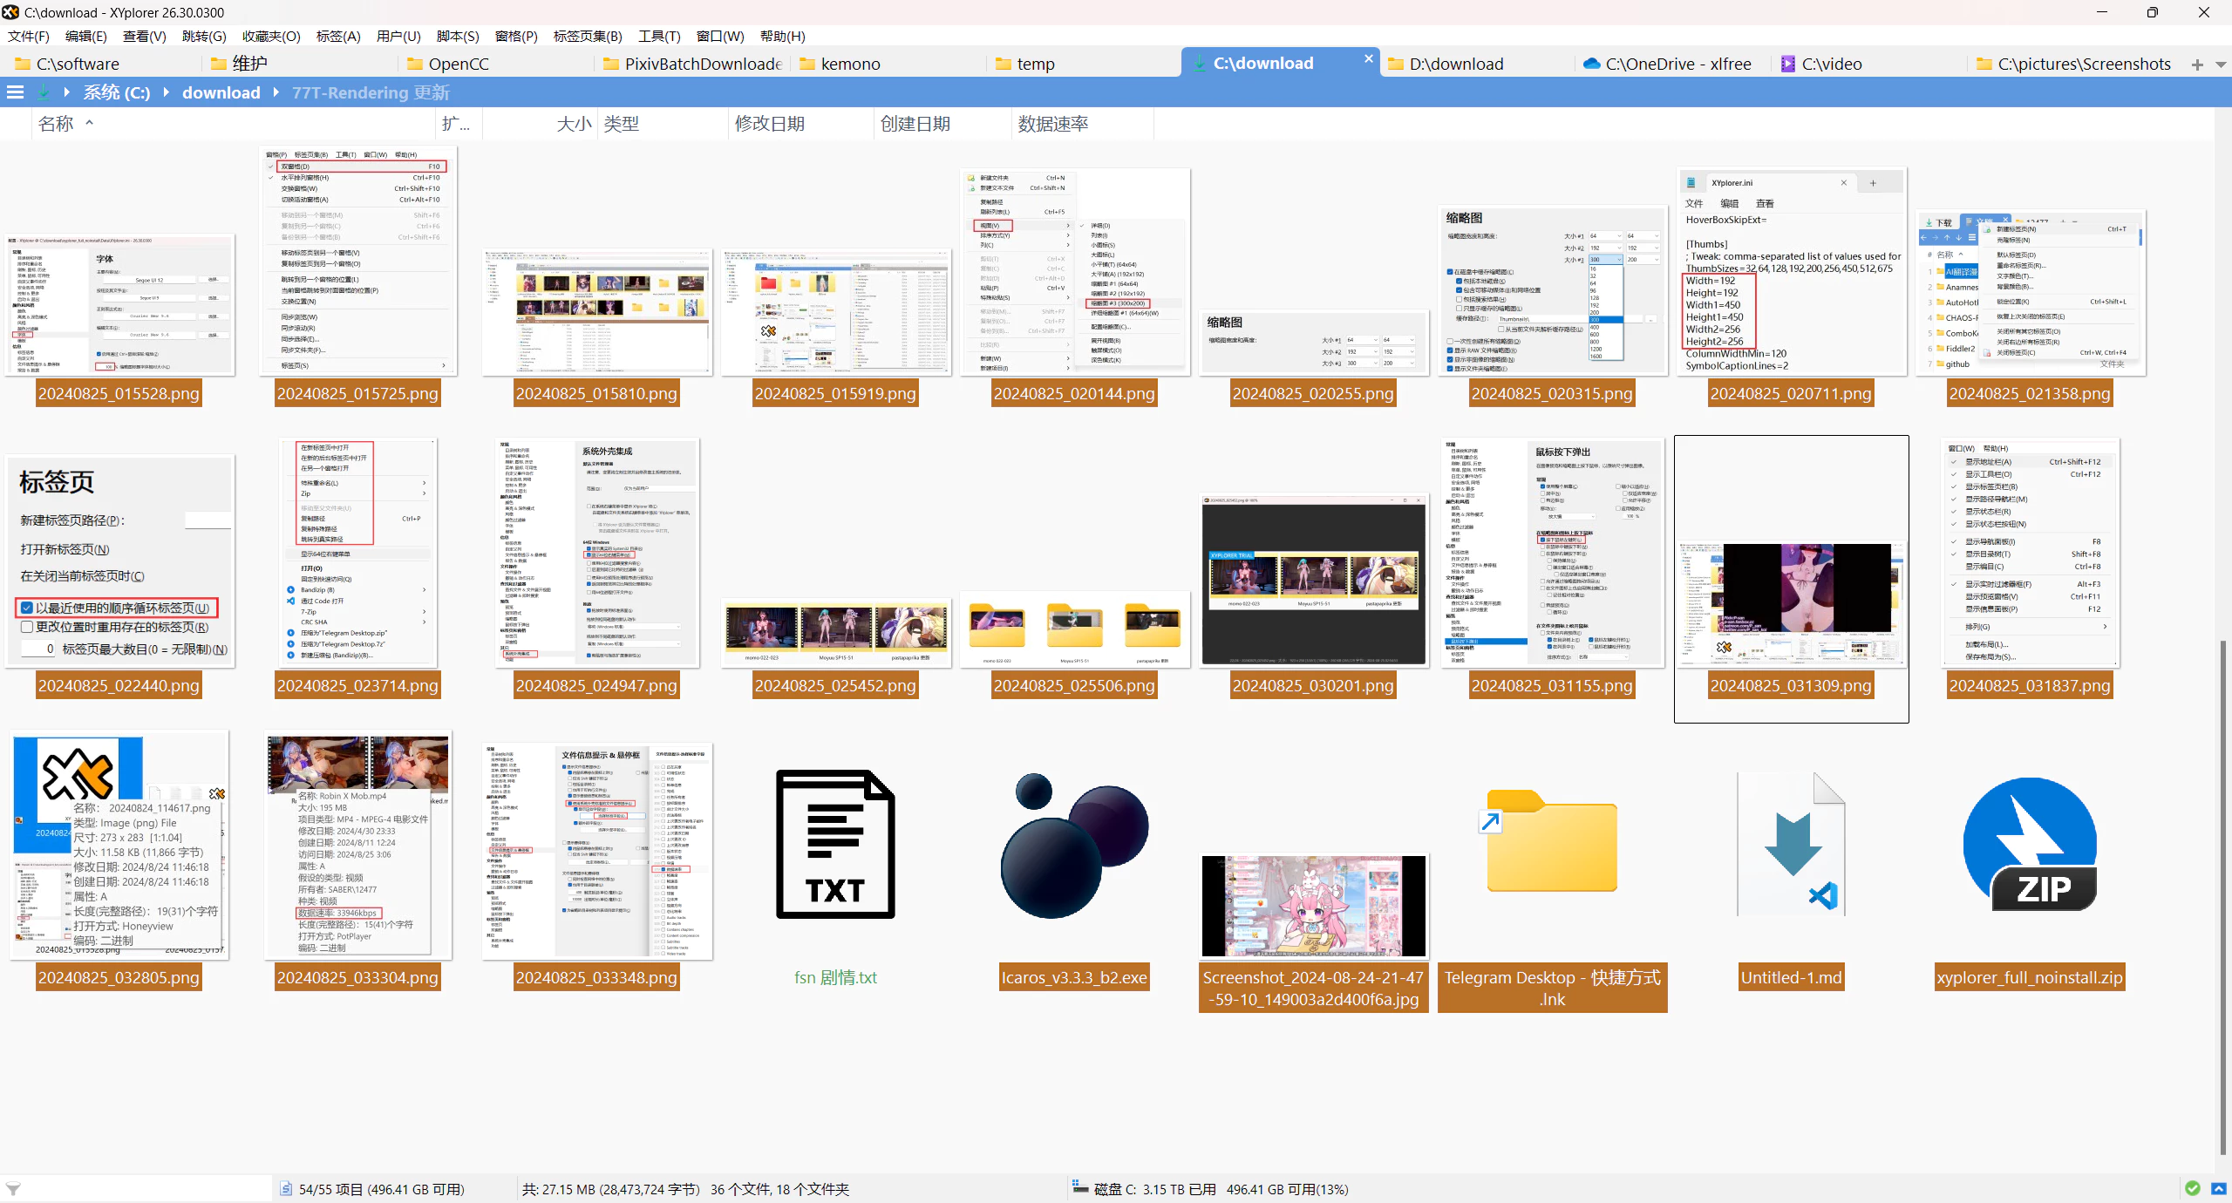The width and height of the screenshot is (2232, 1203).
Task: Click the disk drive icon beside 磁盘 C:
Action: tap(1079, 1187)
